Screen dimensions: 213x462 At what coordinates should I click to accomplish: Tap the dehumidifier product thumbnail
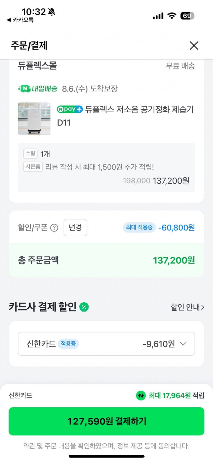(34, 119)
